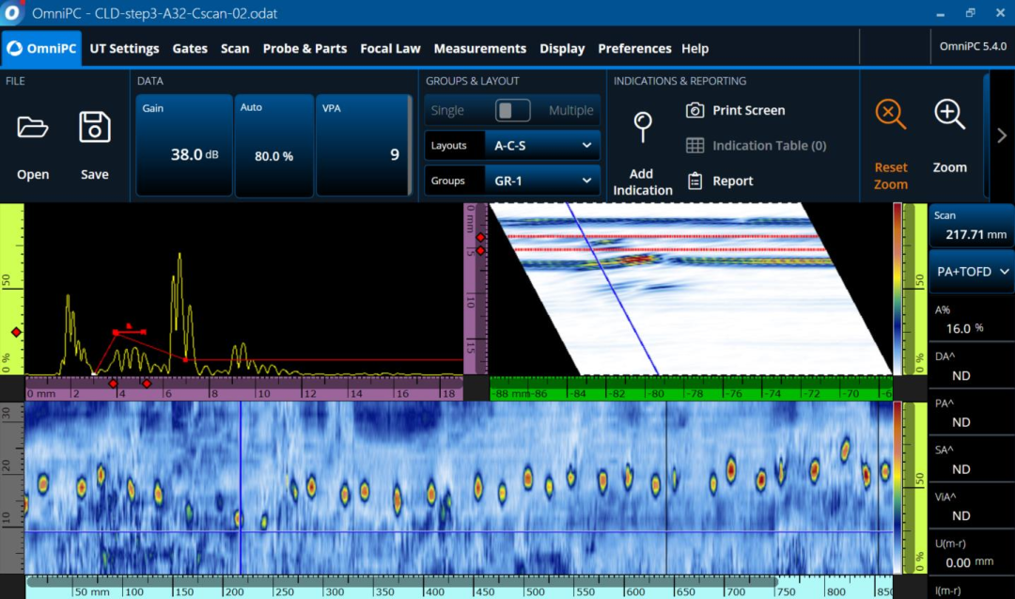Expand the PA+TOFD readings dropdown
Image resolution: width=1015 pixels, height=599 pixels.
click(x=972, y=272)
